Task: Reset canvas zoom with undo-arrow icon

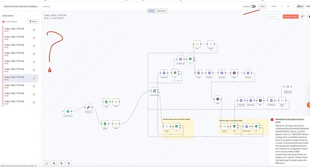Action: [69, 163]
